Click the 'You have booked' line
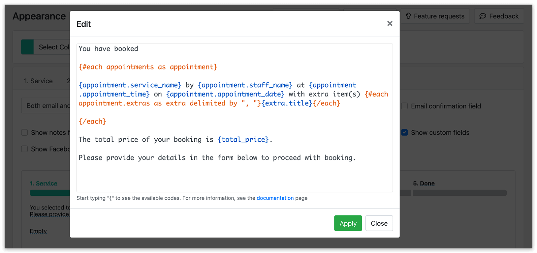 [108, 49]
